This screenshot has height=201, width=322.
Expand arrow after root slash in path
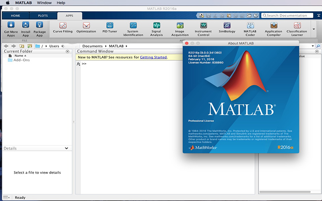[46, 46]
